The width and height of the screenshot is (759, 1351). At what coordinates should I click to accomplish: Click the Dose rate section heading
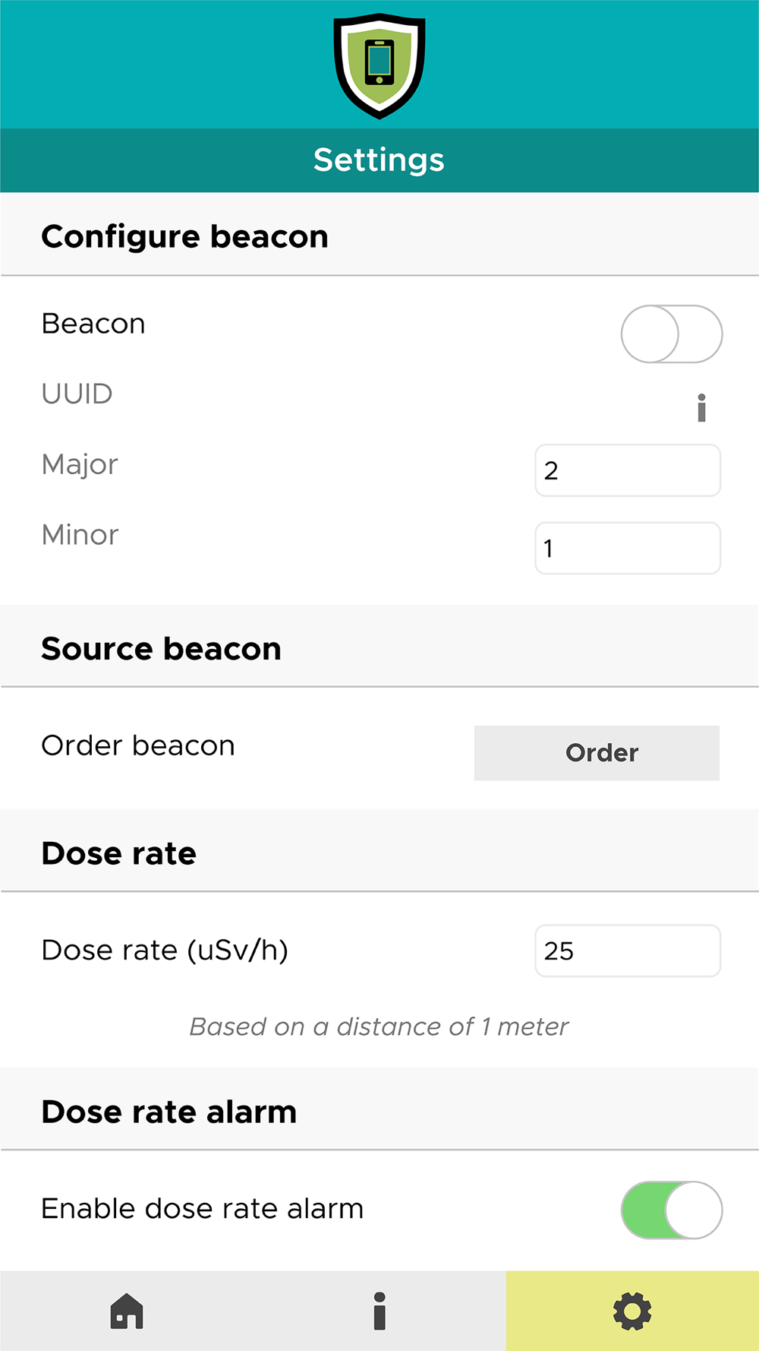pos(118,853)
